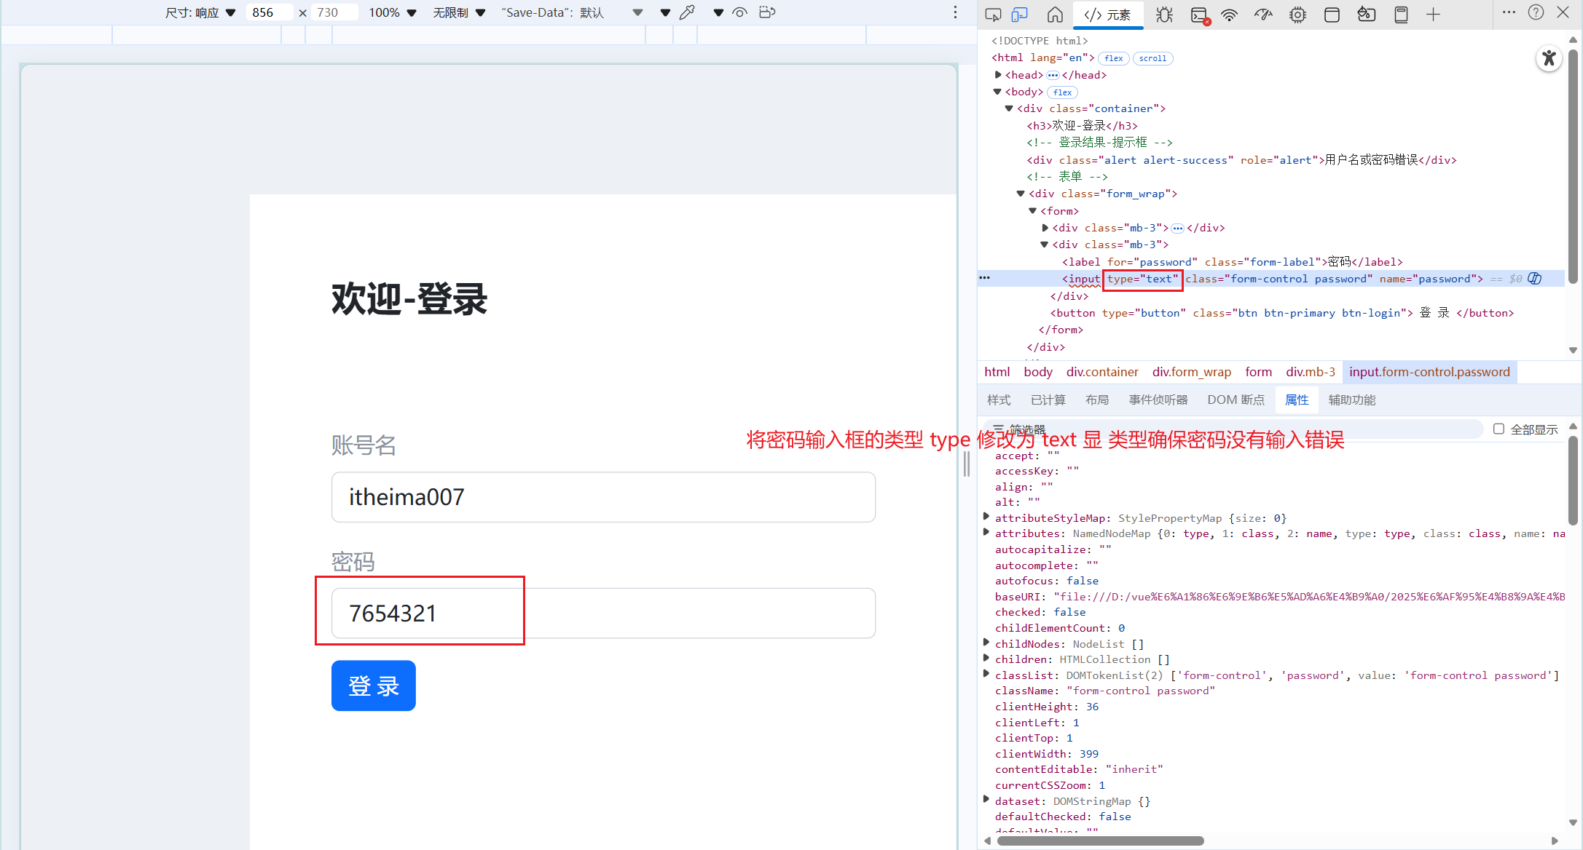Click the DevTools help question icon
The image size is (1583, 850).
coord(1536,12)
